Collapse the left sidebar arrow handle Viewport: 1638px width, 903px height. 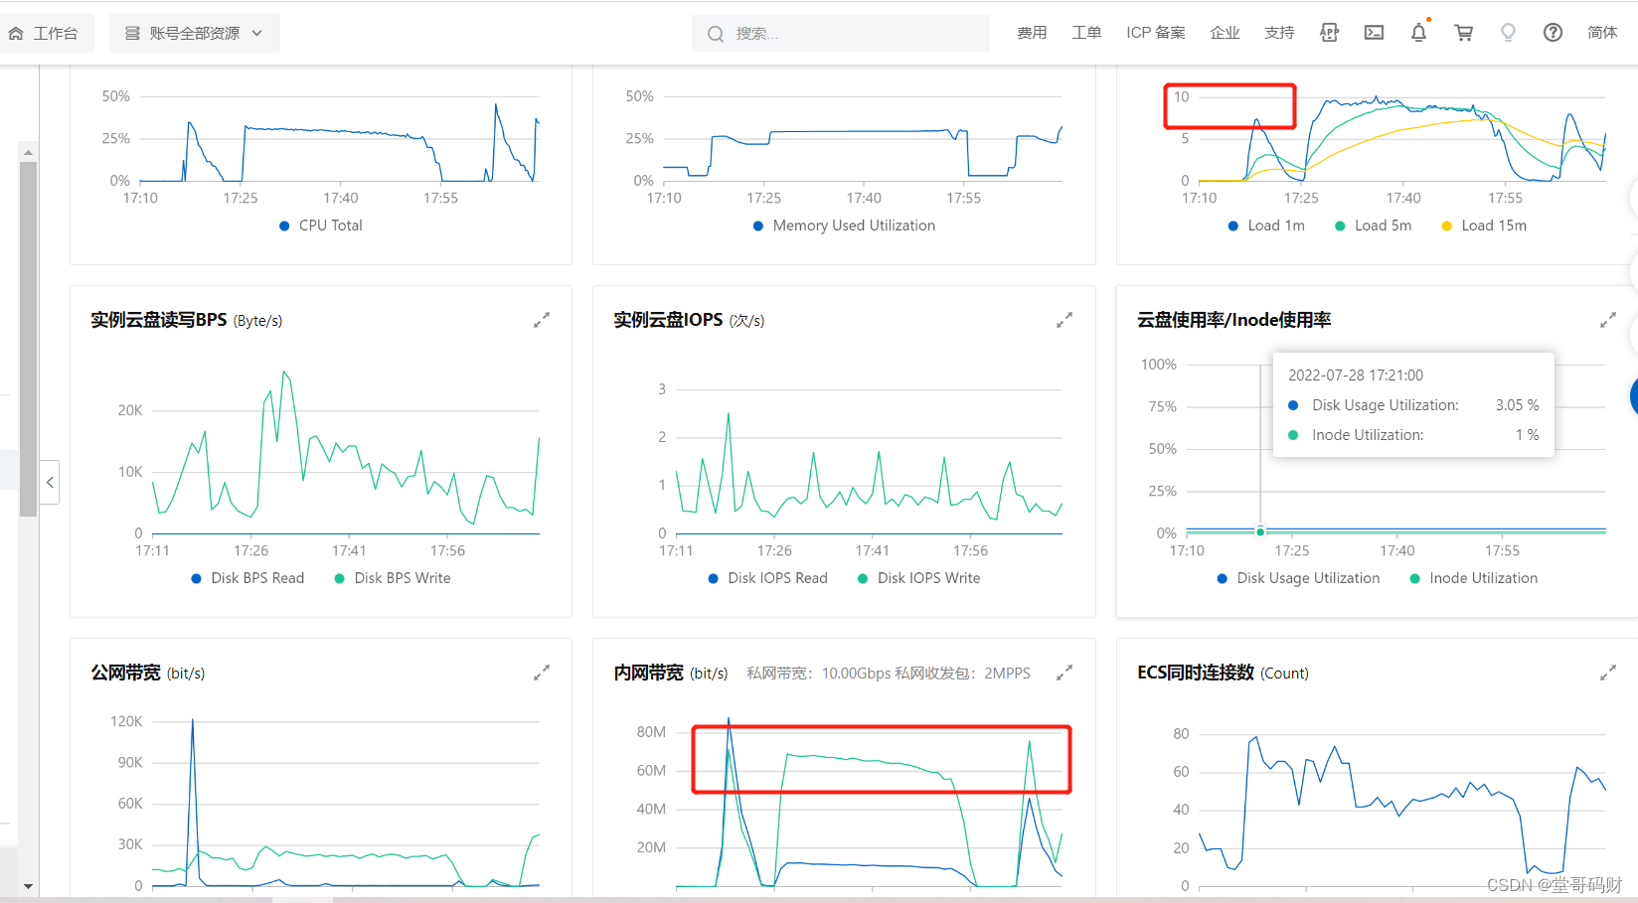[50, 482]
